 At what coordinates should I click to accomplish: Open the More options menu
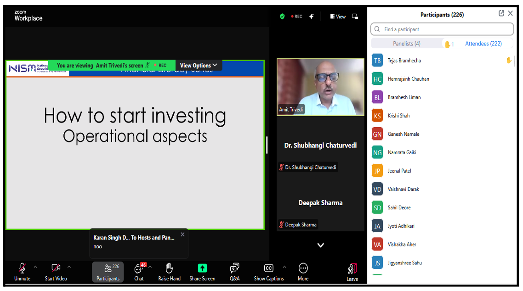303,272
